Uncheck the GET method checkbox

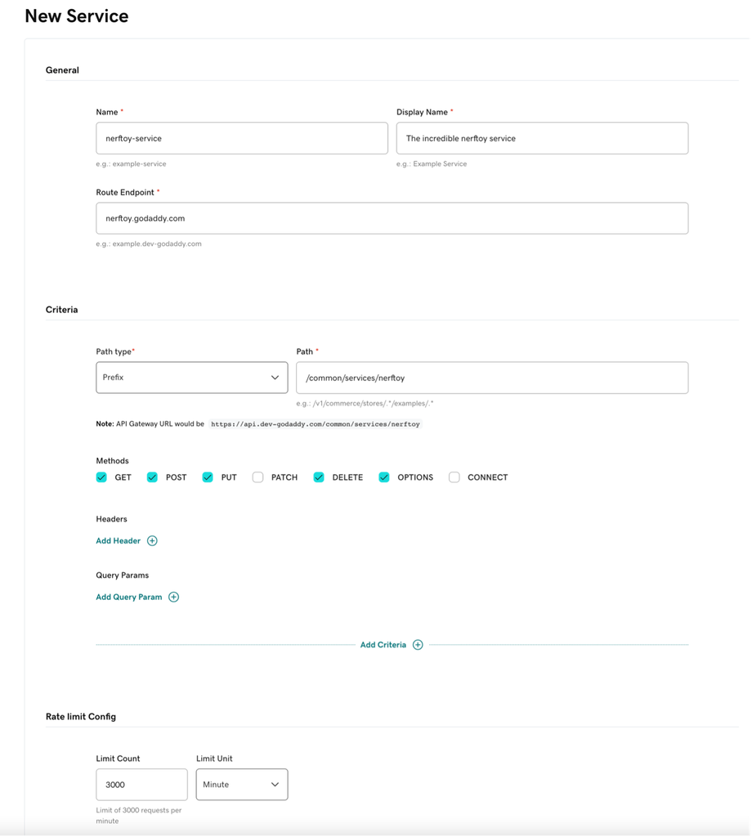pyautogui.click(x=101, y=477)
